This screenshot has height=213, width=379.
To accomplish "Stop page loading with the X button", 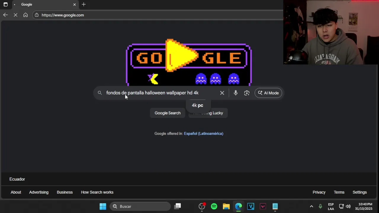I will [x=15, y=15].
